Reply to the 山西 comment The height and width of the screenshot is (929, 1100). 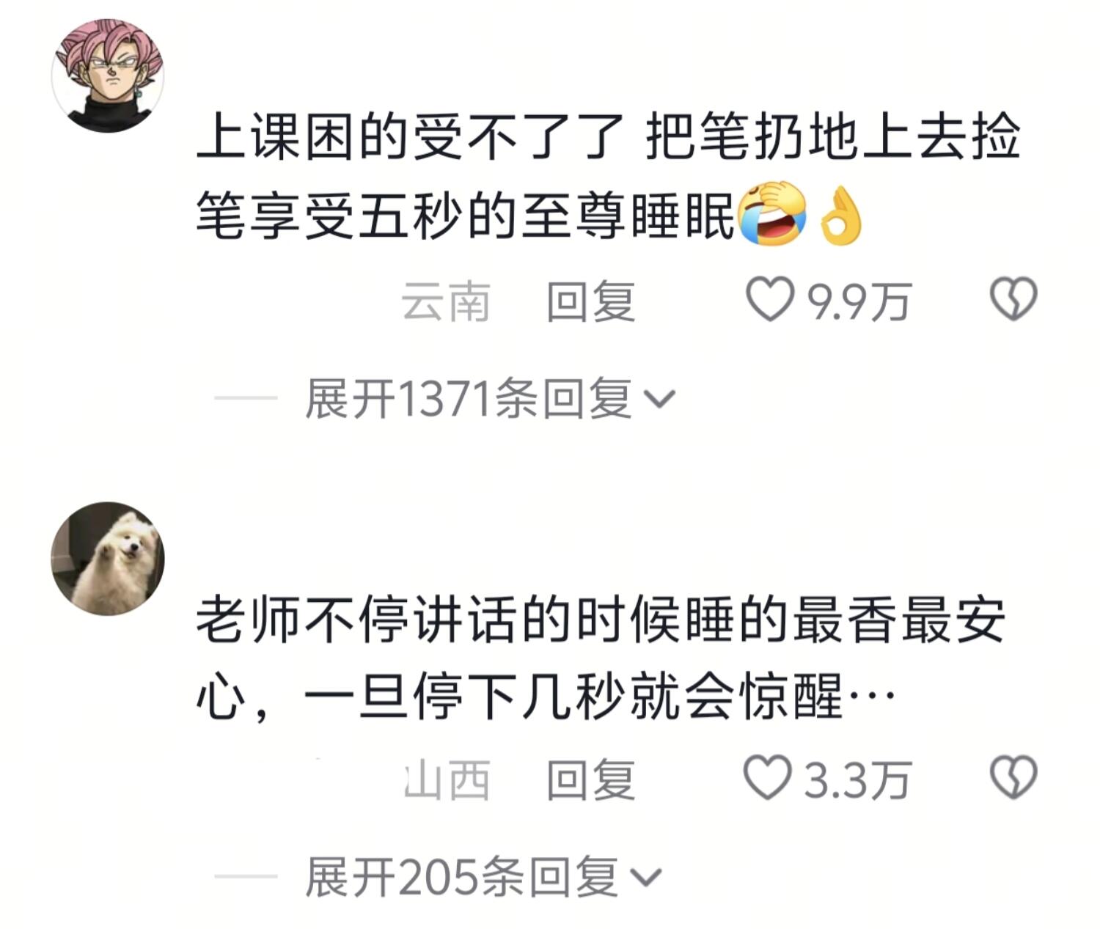pos(591,779)
